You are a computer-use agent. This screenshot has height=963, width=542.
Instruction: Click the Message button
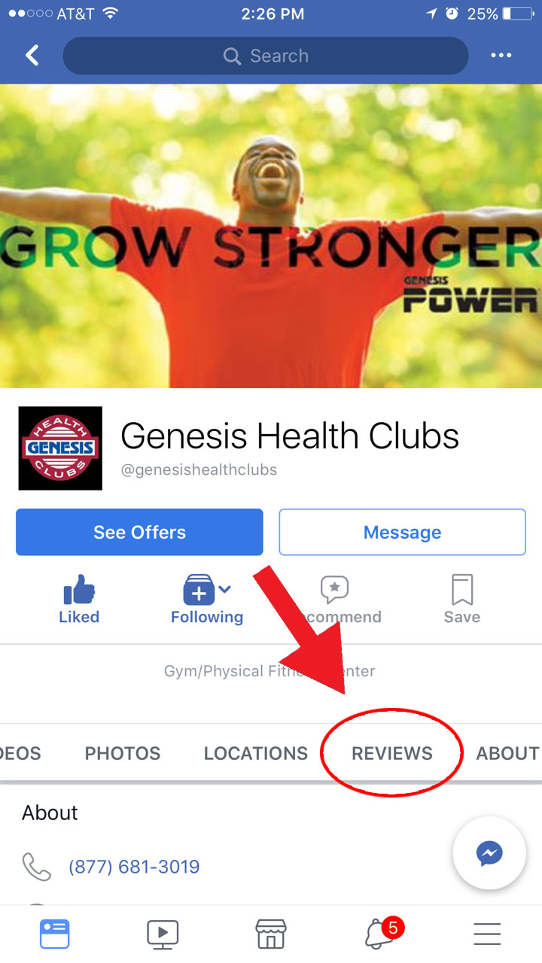coord(402,532)
